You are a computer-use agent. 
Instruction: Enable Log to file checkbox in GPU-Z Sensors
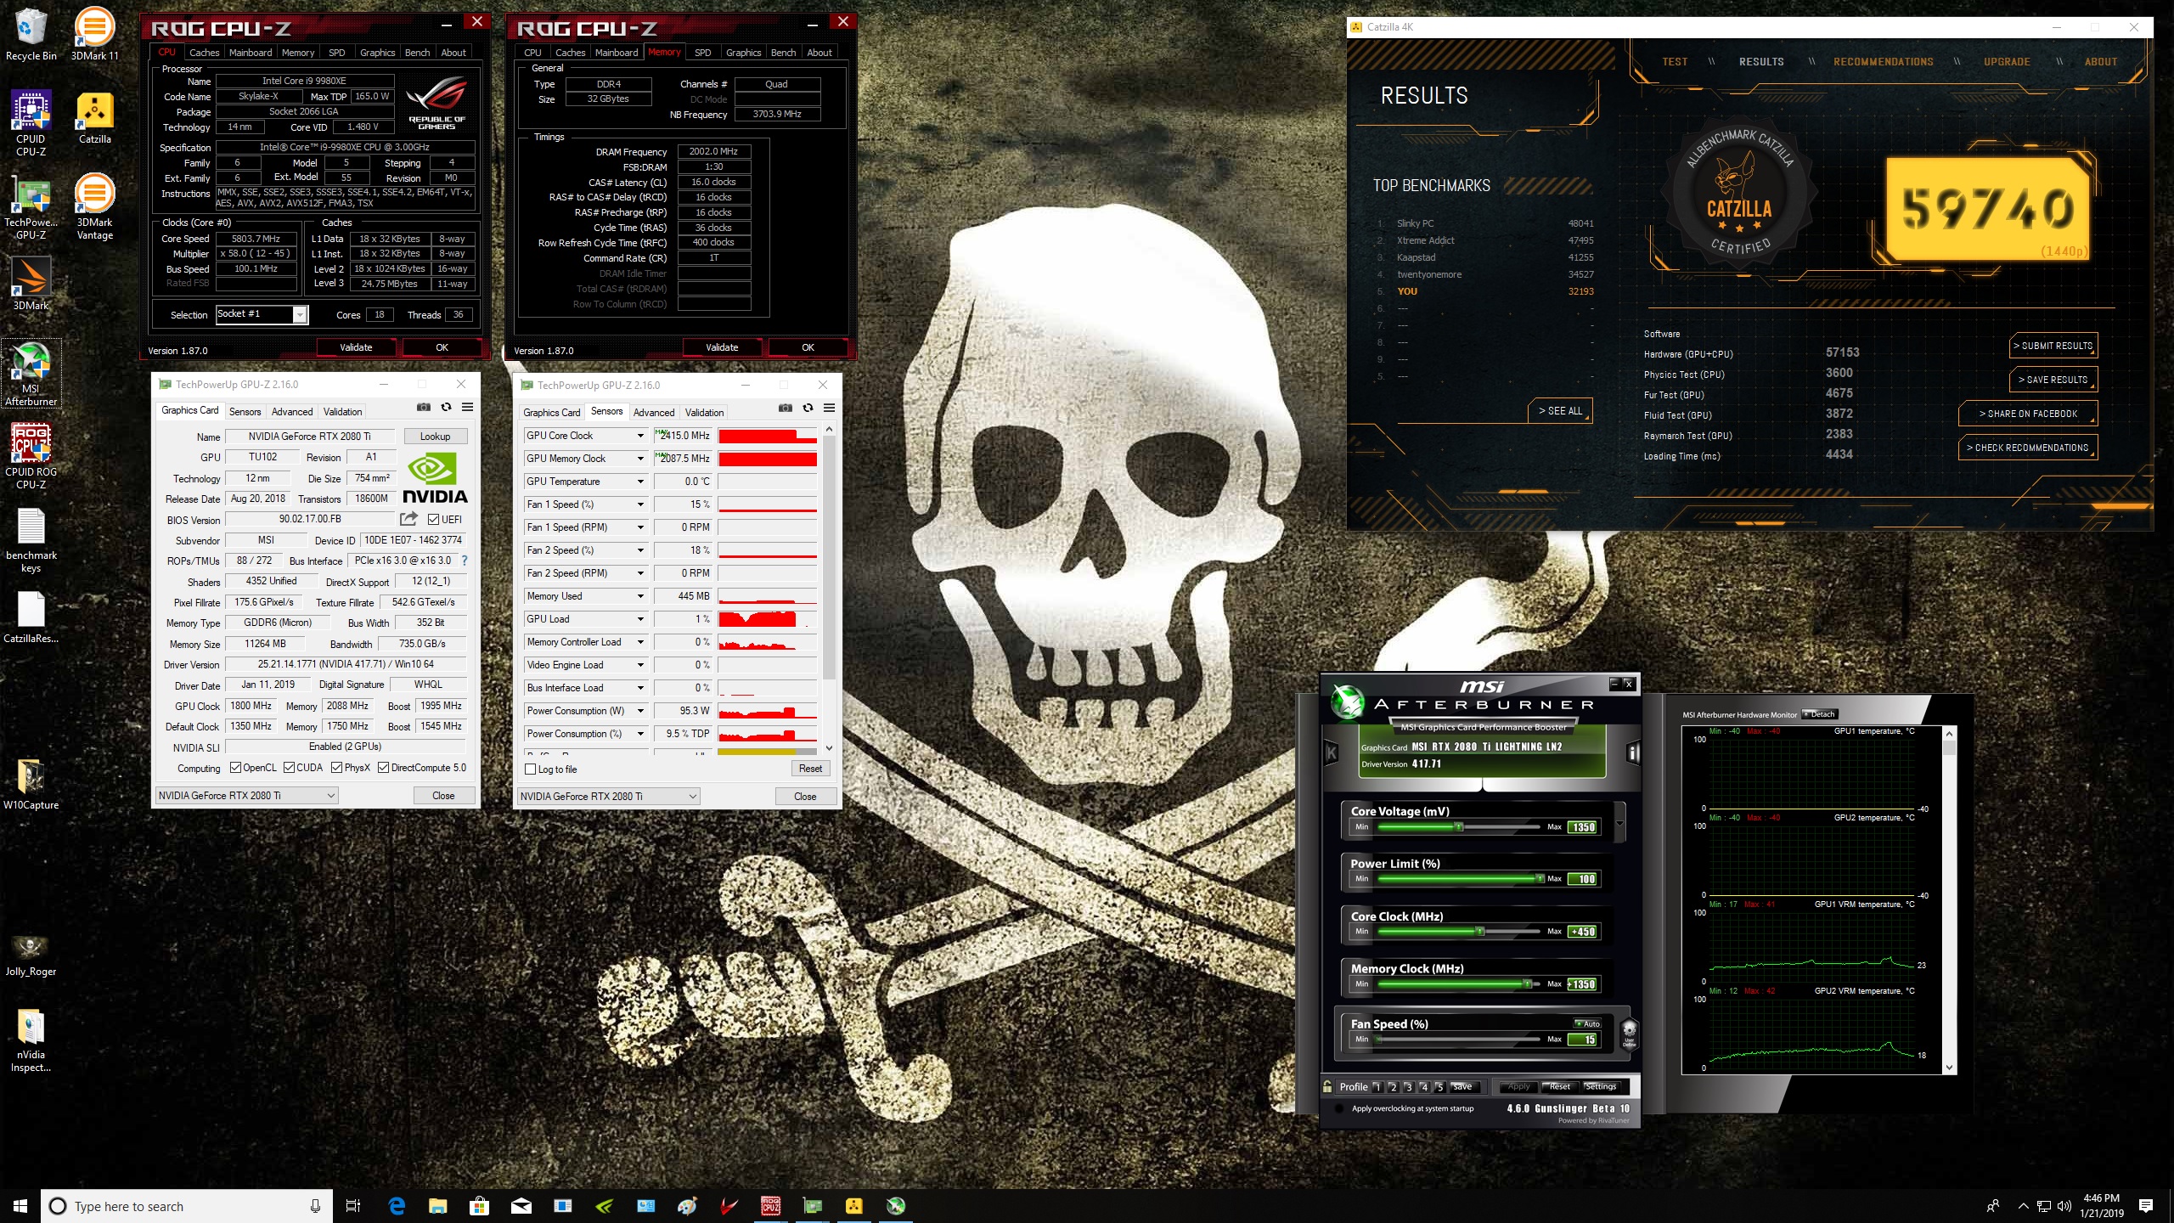531,769
